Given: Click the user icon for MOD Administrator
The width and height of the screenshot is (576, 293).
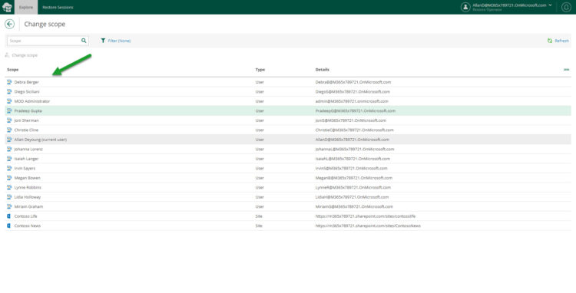Looking at the screenshot, I should 9,101.
